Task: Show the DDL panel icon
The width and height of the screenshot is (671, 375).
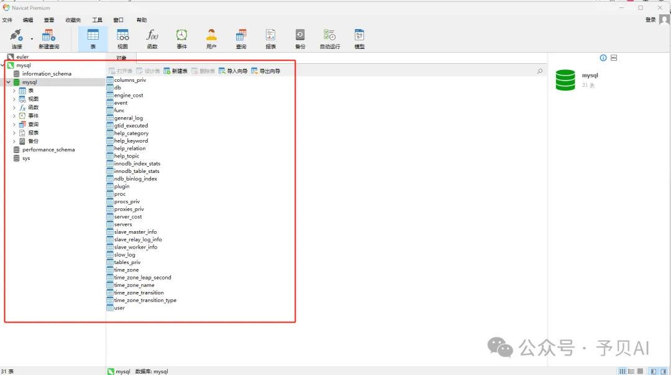Action: click(x=614, y=58)
